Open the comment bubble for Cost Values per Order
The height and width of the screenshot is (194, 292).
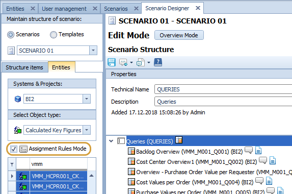point(259,180)
